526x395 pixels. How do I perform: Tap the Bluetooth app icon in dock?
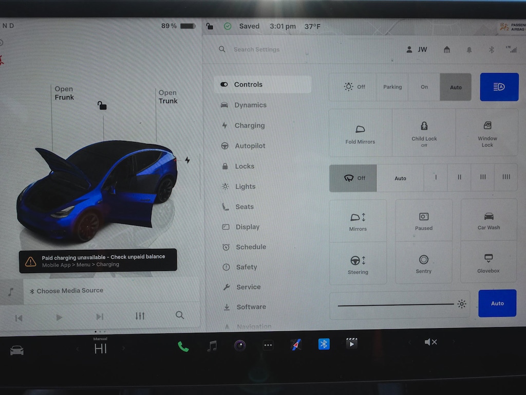click(324, 344)
